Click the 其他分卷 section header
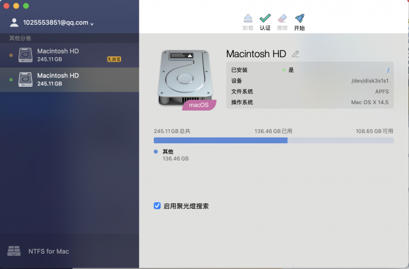 point(20,39)
